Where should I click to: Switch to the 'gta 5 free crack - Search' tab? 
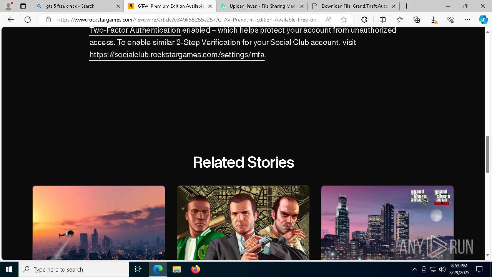(x=78, y=6)
